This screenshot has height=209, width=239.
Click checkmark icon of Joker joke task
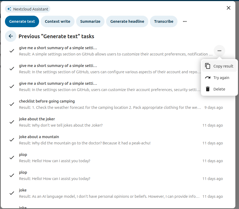12,122
